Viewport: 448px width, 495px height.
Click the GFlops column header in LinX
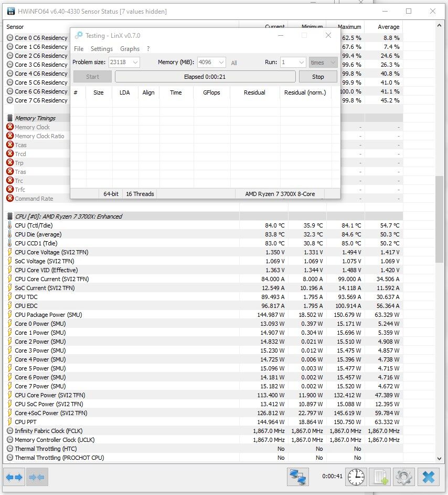[x=211, y=92]
